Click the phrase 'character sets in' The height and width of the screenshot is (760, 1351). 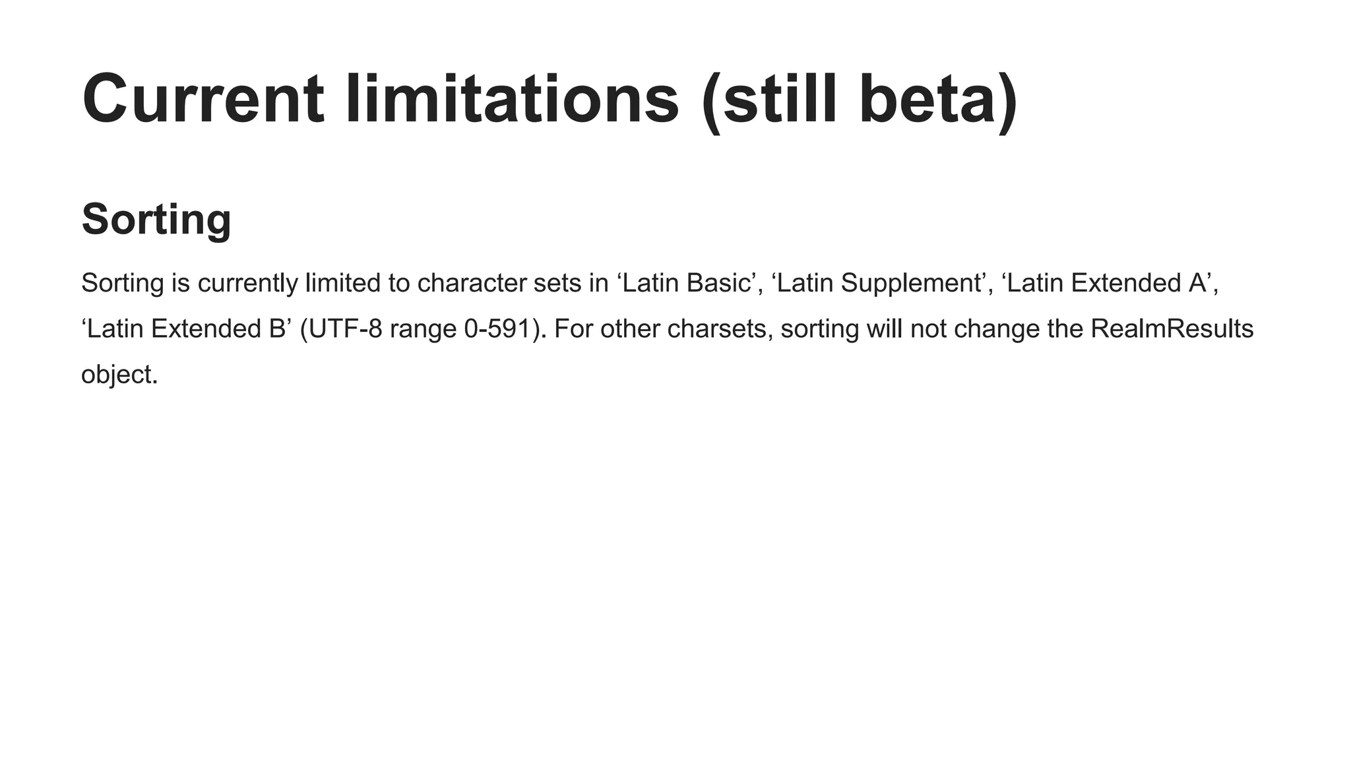513,283
